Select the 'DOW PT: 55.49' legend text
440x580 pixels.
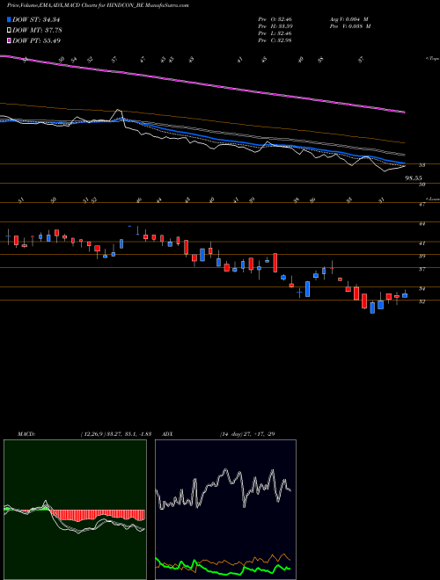[37, 40]
